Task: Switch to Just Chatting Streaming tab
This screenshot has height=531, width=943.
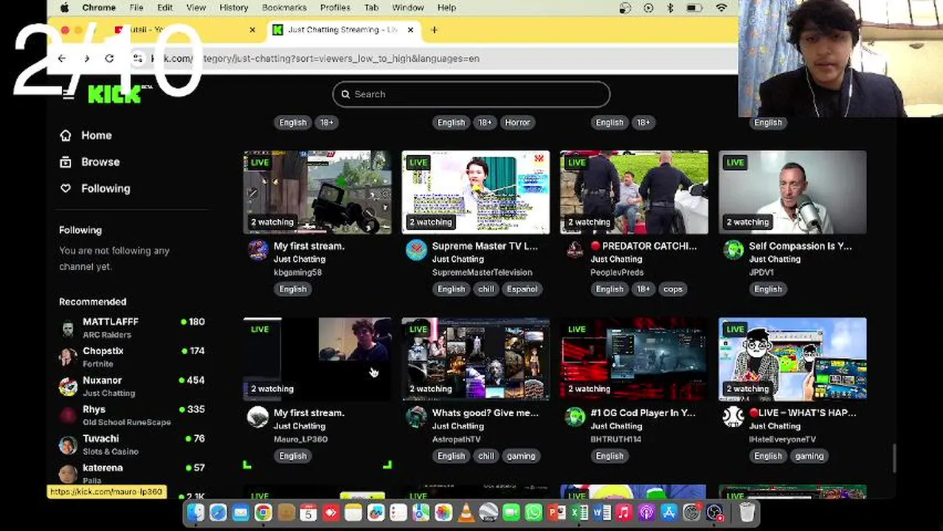Action: coord(342,30)
